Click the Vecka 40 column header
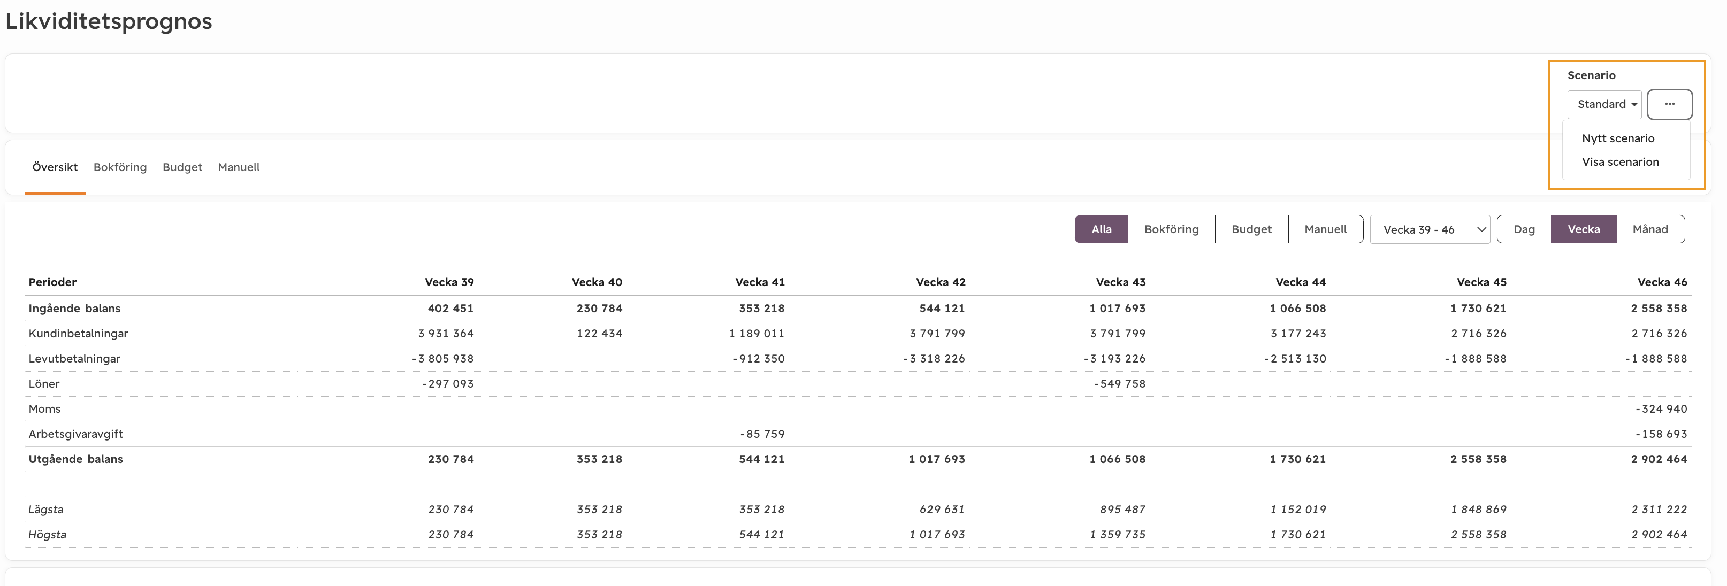 point(597,282)
